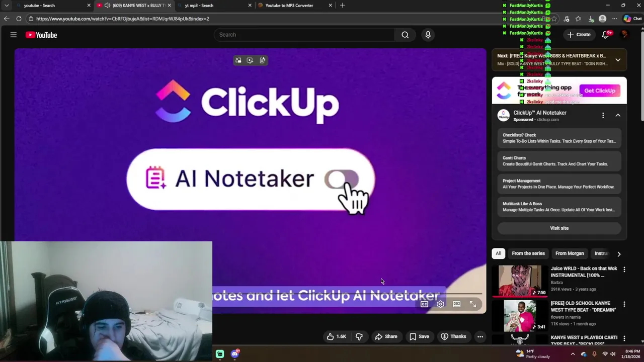Screen dimensions: 644x362
Task: Open YouTube notifications bell
Action: point(606,35)
